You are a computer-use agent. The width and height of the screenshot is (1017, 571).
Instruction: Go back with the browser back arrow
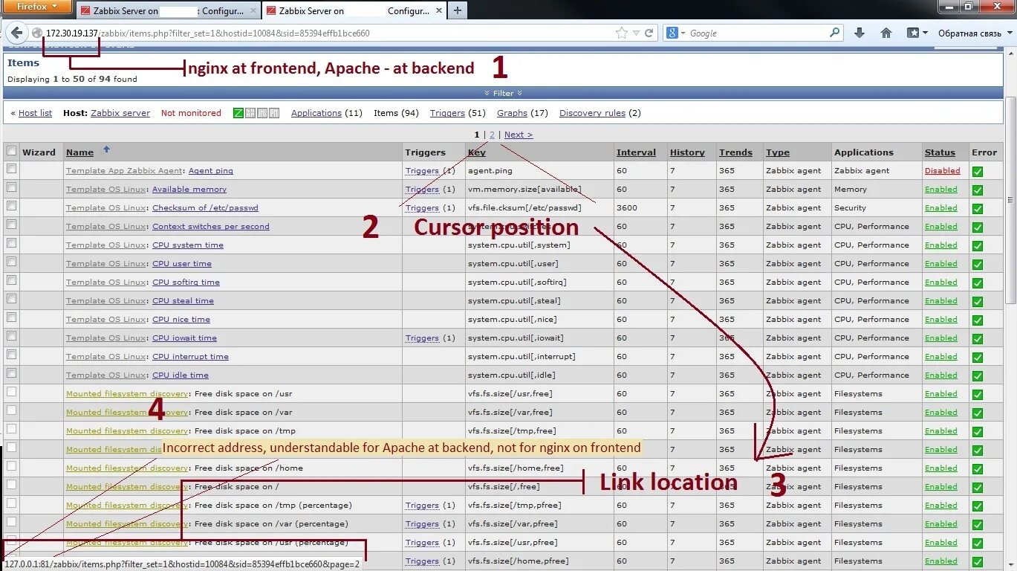pos(16,33)
